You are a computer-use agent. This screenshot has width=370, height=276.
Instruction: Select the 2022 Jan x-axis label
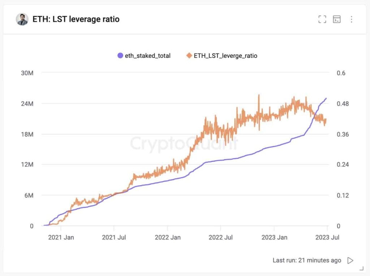click(x=167, y=238)
